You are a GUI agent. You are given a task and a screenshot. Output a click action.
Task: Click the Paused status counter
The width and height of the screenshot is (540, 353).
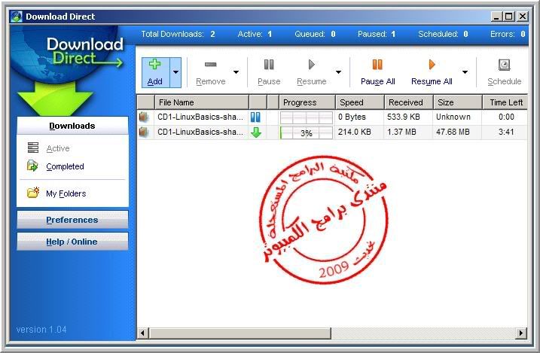click(x=377, y=34)
